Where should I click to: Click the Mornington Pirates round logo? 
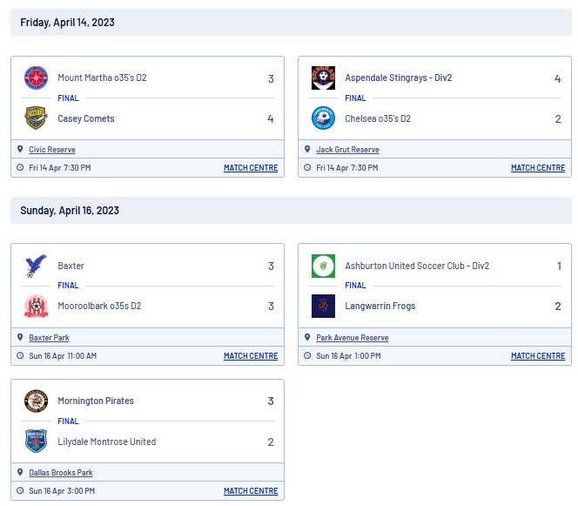pyautogui.click(x=36, y=401)
